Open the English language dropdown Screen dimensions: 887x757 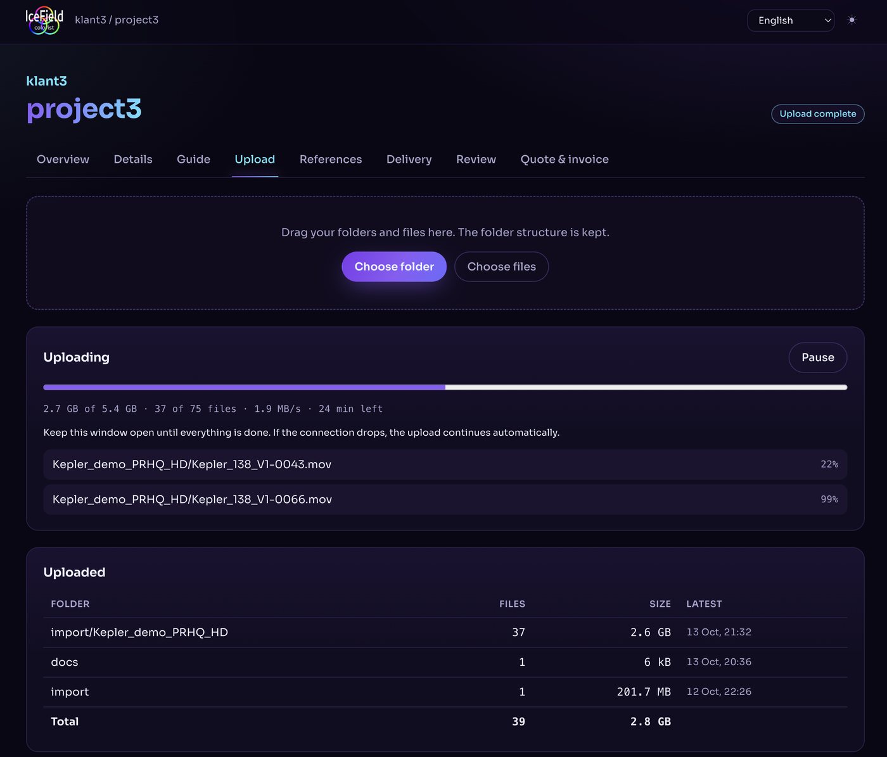[x=791, y=20]
